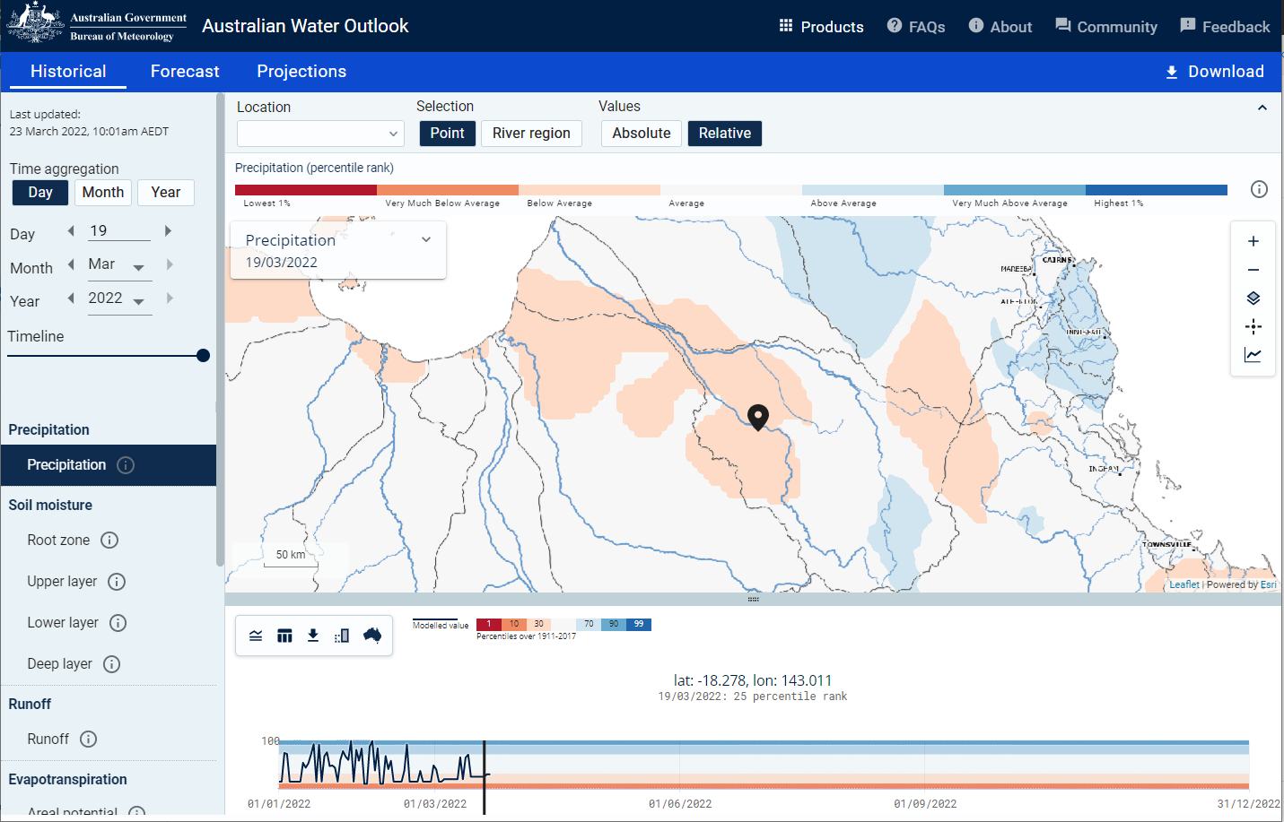Image resolution: width=1284 pixels, height=822 pixels.
Task: Expand the Precipitation variable dropdown on map
Action: [426, 239]
